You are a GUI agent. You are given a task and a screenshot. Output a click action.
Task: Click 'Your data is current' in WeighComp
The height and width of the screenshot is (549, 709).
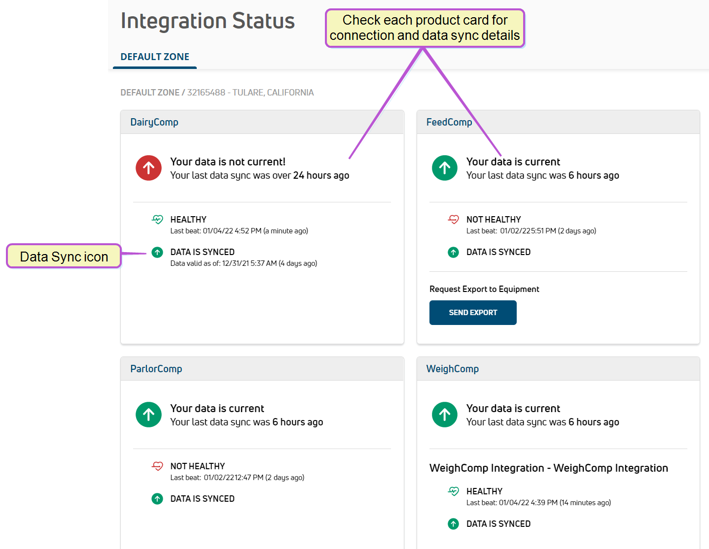(513, 408)
